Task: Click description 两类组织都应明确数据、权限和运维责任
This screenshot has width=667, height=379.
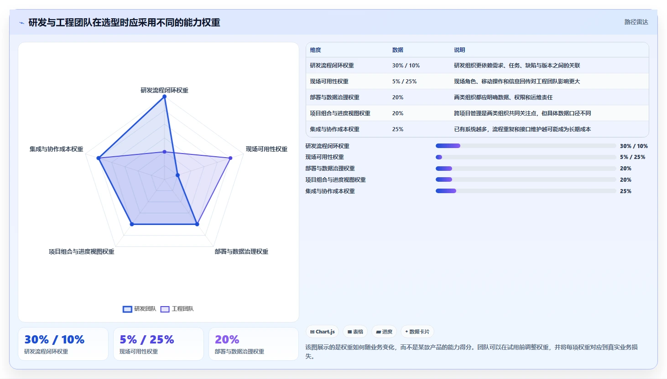Action: pyautogui.click(x=503, y=97)
